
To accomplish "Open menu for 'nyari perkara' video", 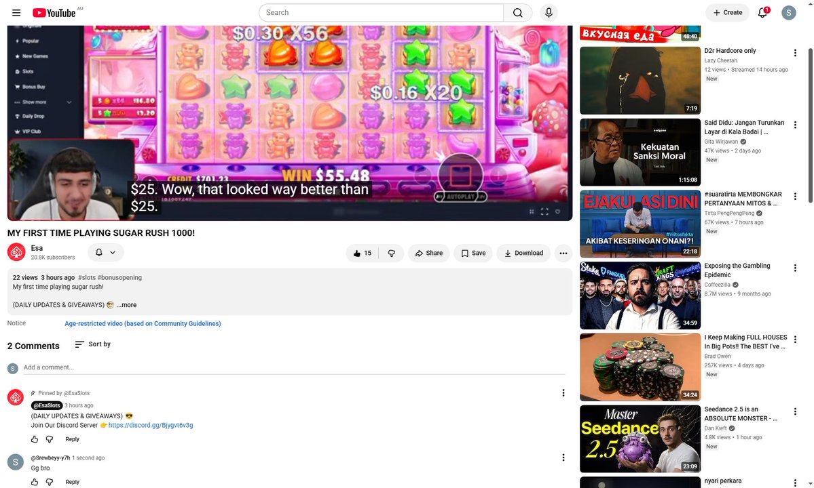I will point(795,483).
